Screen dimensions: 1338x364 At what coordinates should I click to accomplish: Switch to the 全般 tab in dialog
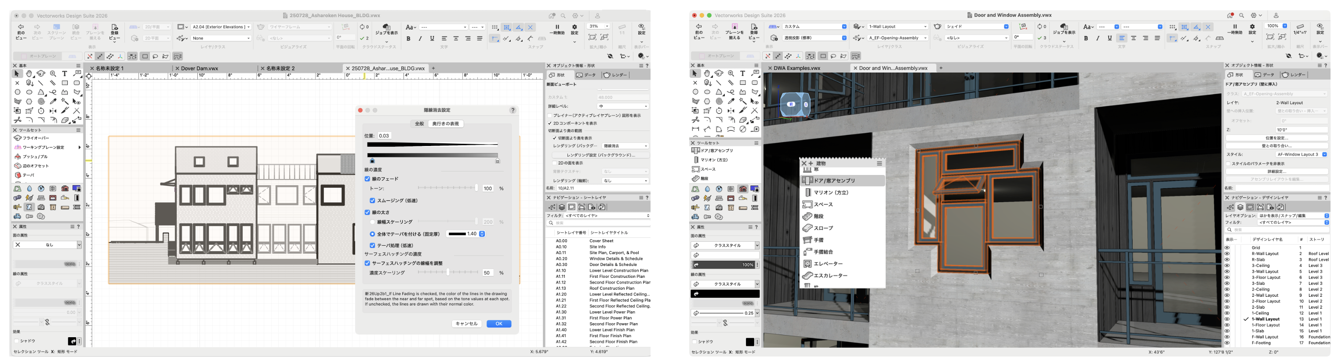[419, 124]
